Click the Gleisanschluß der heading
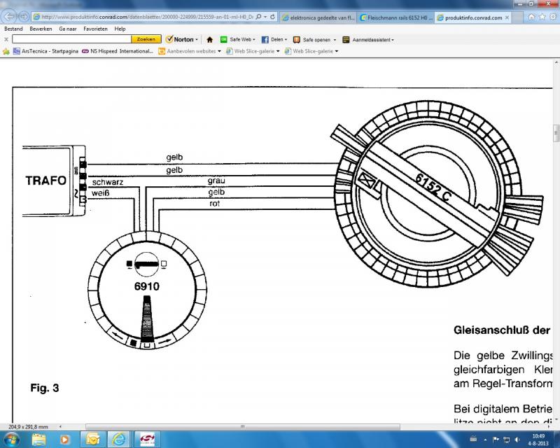Screen dimensions: 560x448 (502, 330)
